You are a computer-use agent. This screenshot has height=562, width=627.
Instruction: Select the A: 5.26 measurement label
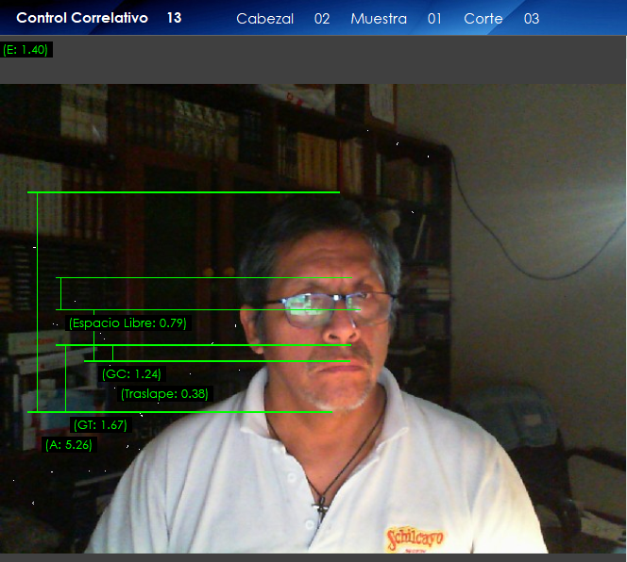68,444
